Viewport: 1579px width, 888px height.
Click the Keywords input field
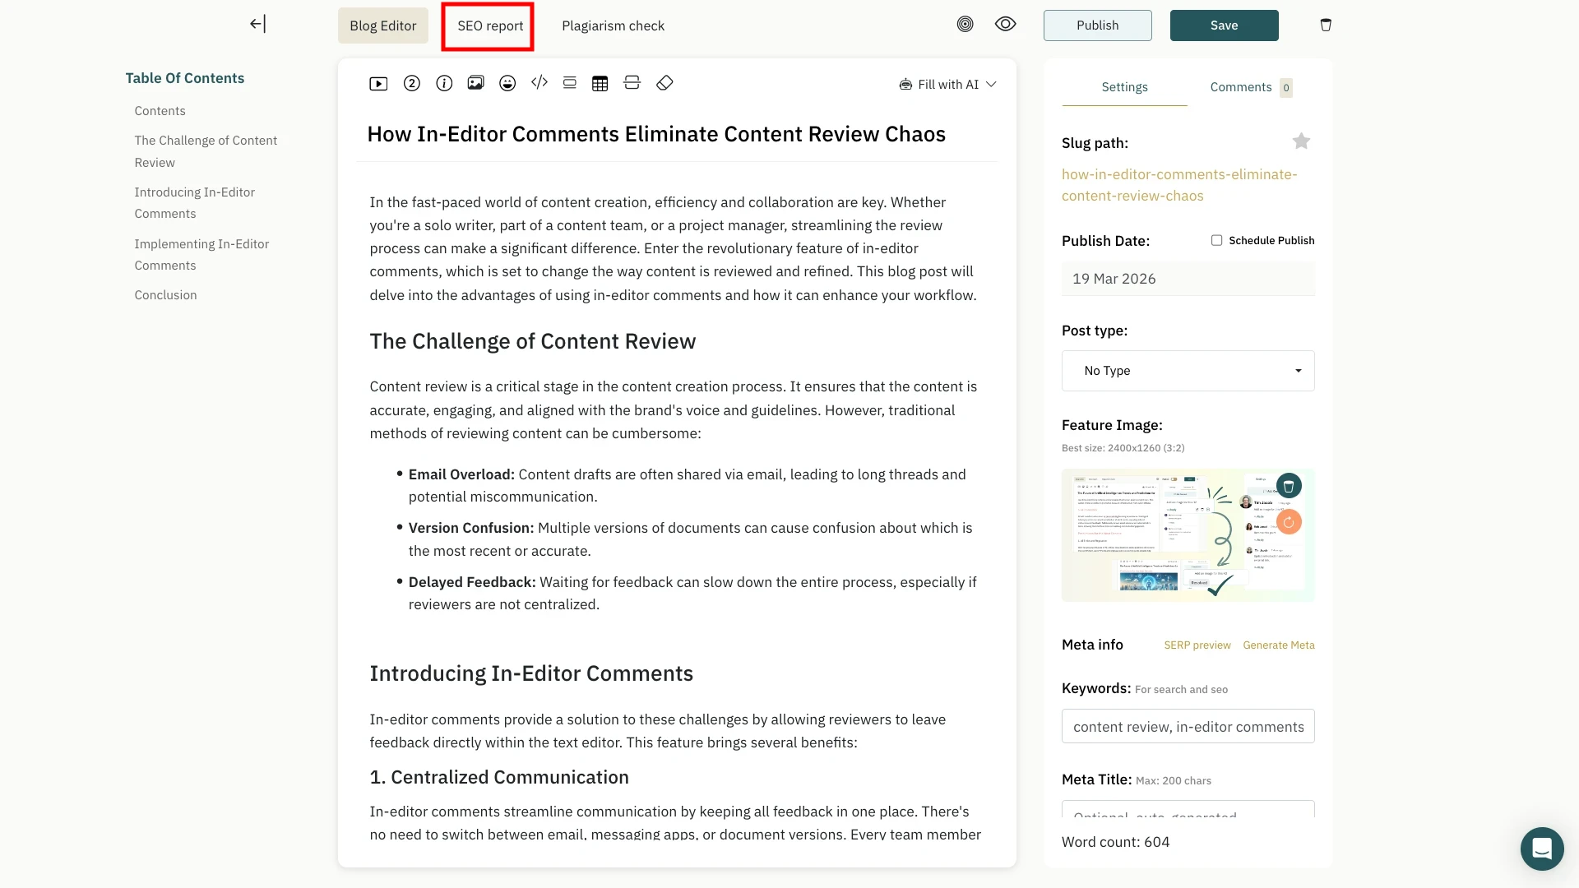pos(1188,727)
